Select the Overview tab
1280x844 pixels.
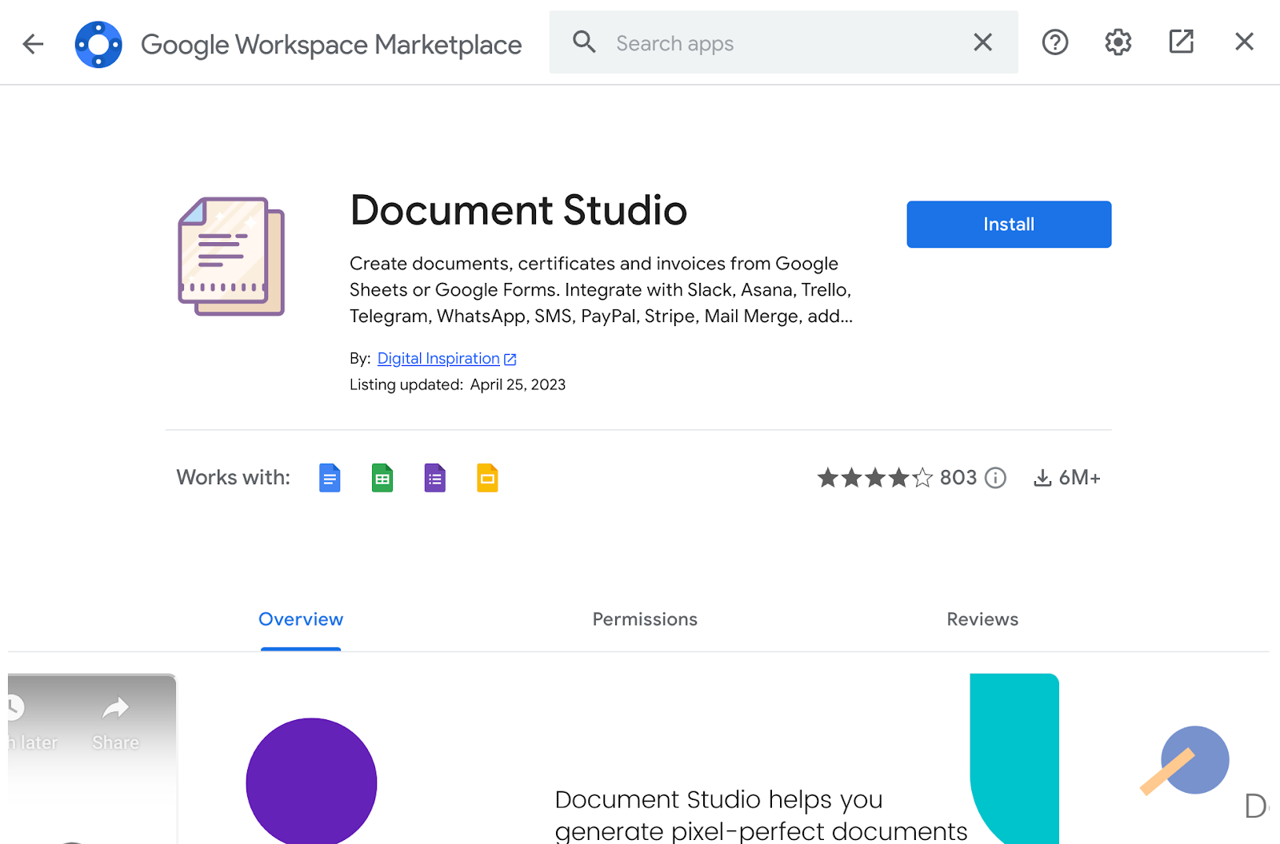pyautogui.click(x=301, y=619)
